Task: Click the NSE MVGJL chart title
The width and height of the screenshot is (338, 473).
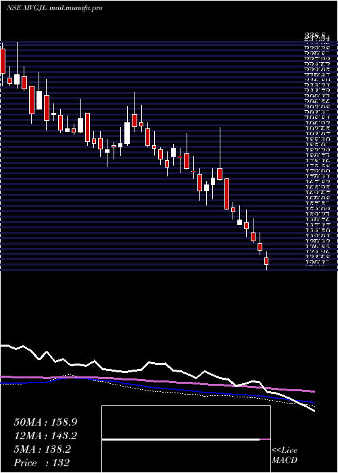Action: (54, 8)
